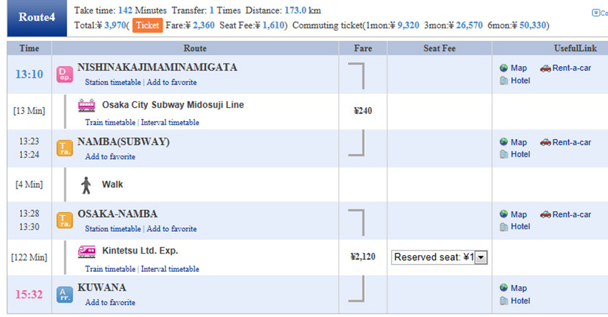
Task: Open the Hotel link for OSAKA-NAMBA
Action: [x=520, y=227]
